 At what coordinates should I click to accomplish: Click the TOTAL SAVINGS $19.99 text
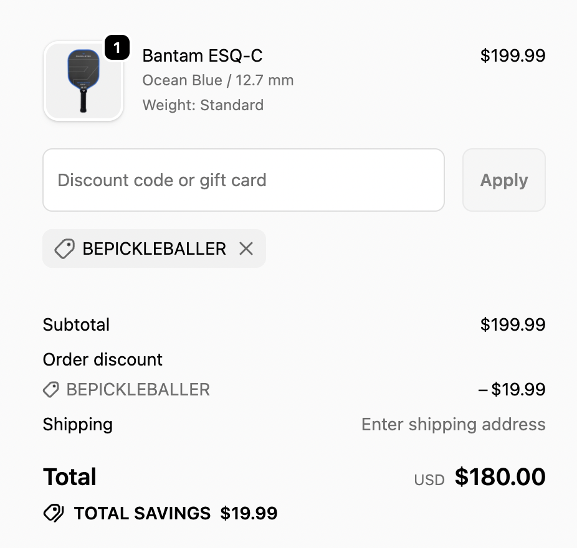(x=175, y=513)
